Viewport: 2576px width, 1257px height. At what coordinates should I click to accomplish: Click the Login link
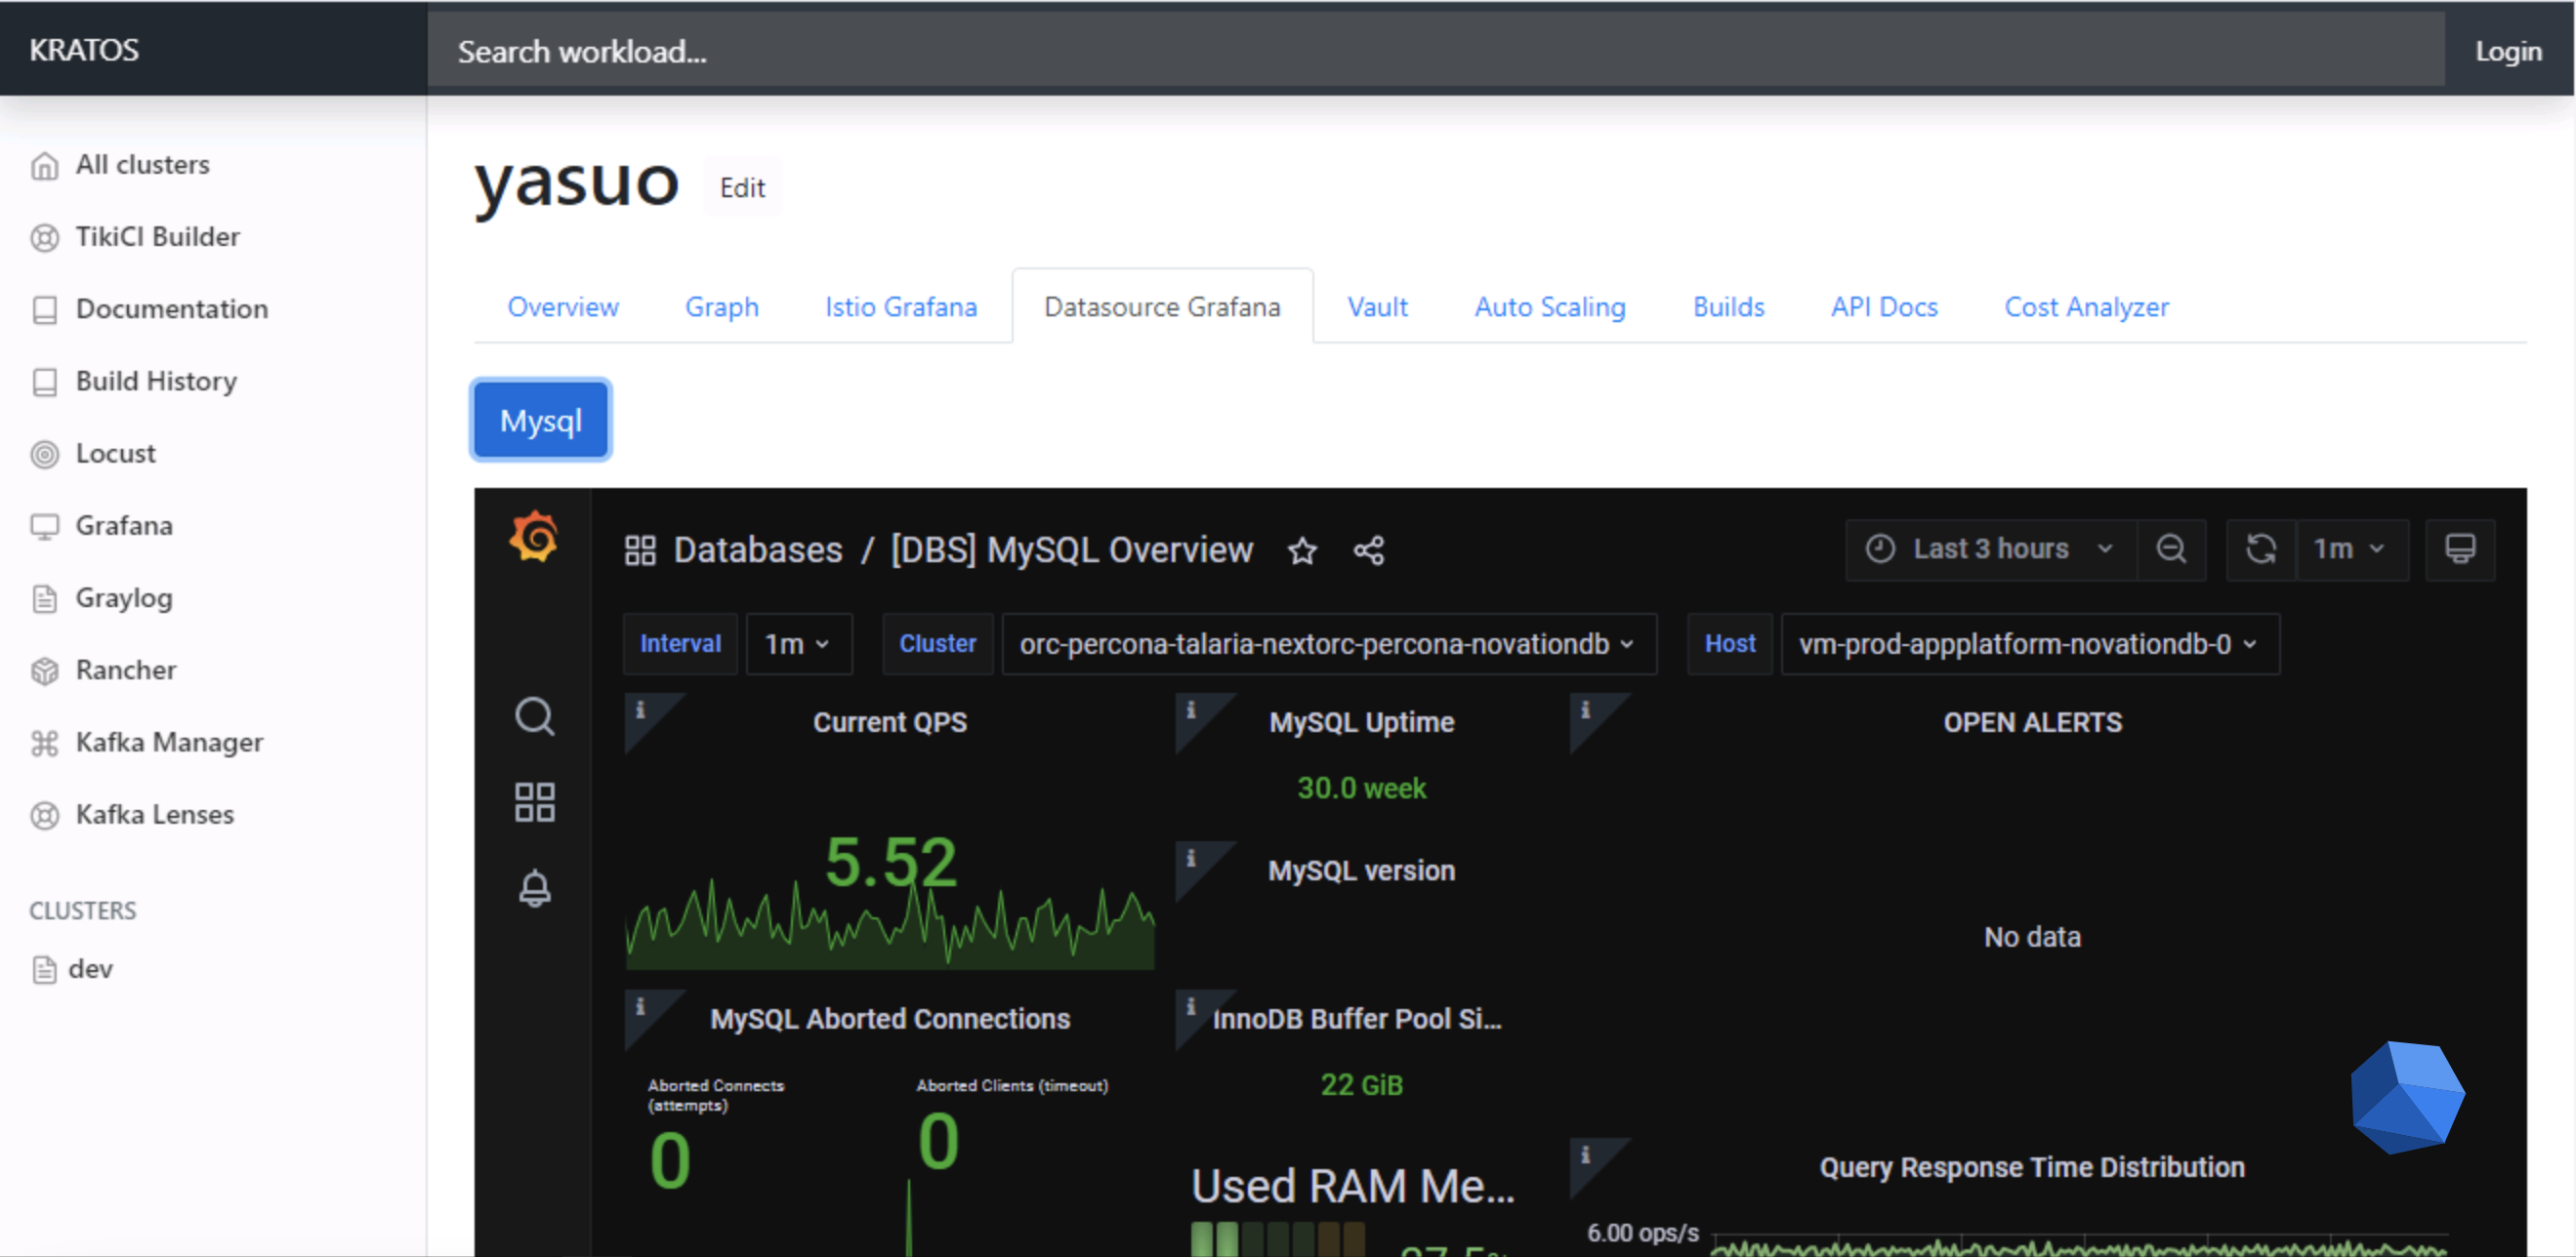pyautogui.click(x=2507, y=50)
